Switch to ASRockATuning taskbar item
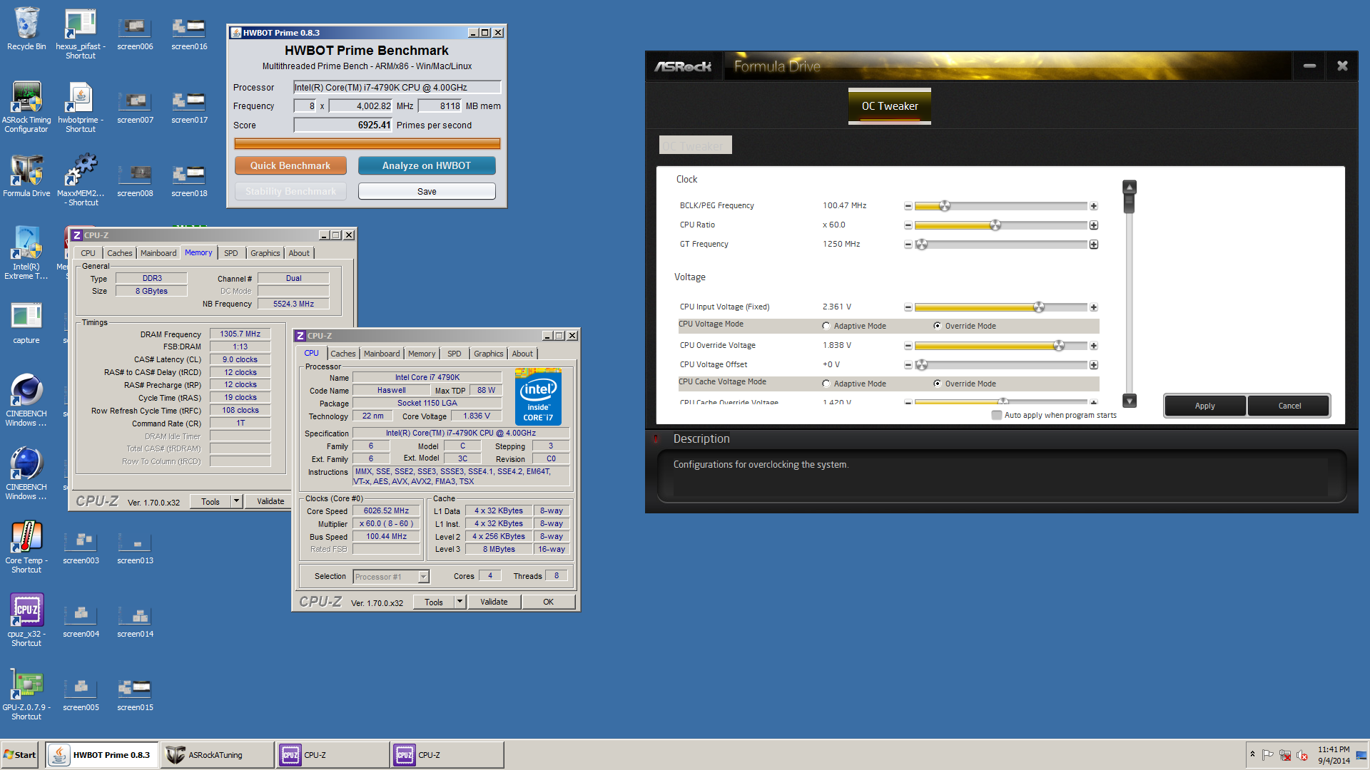This screenshot has height=770, width=1370. click(218, 755)
